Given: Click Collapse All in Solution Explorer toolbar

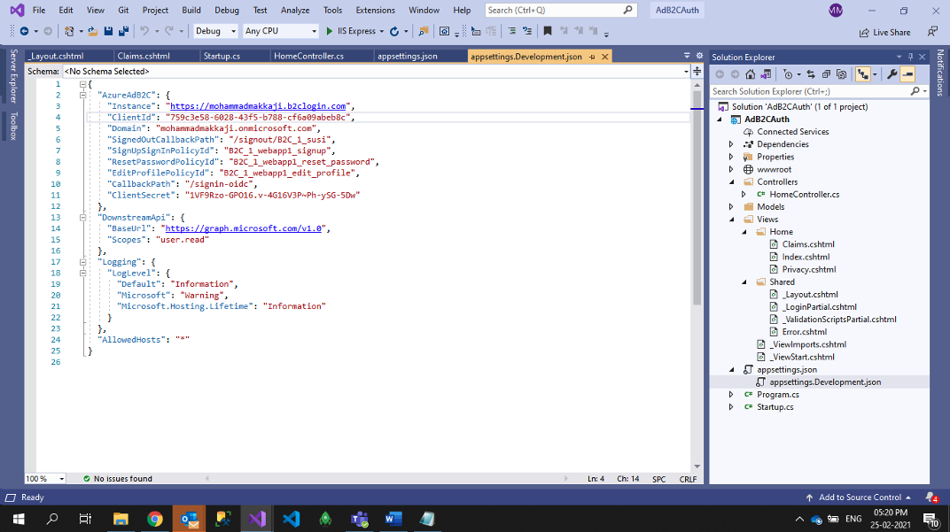Looking at the screenshot, I should coord(826,74).
